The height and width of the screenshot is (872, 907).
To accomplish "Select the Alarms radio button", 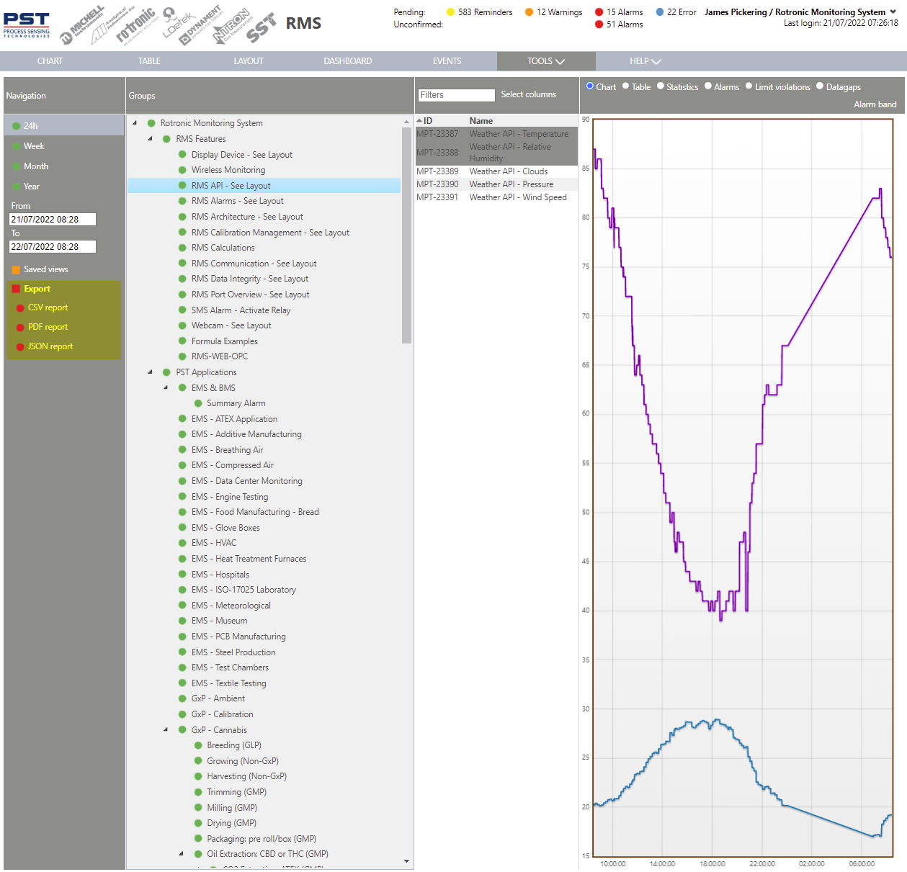I will click(708, 86).
